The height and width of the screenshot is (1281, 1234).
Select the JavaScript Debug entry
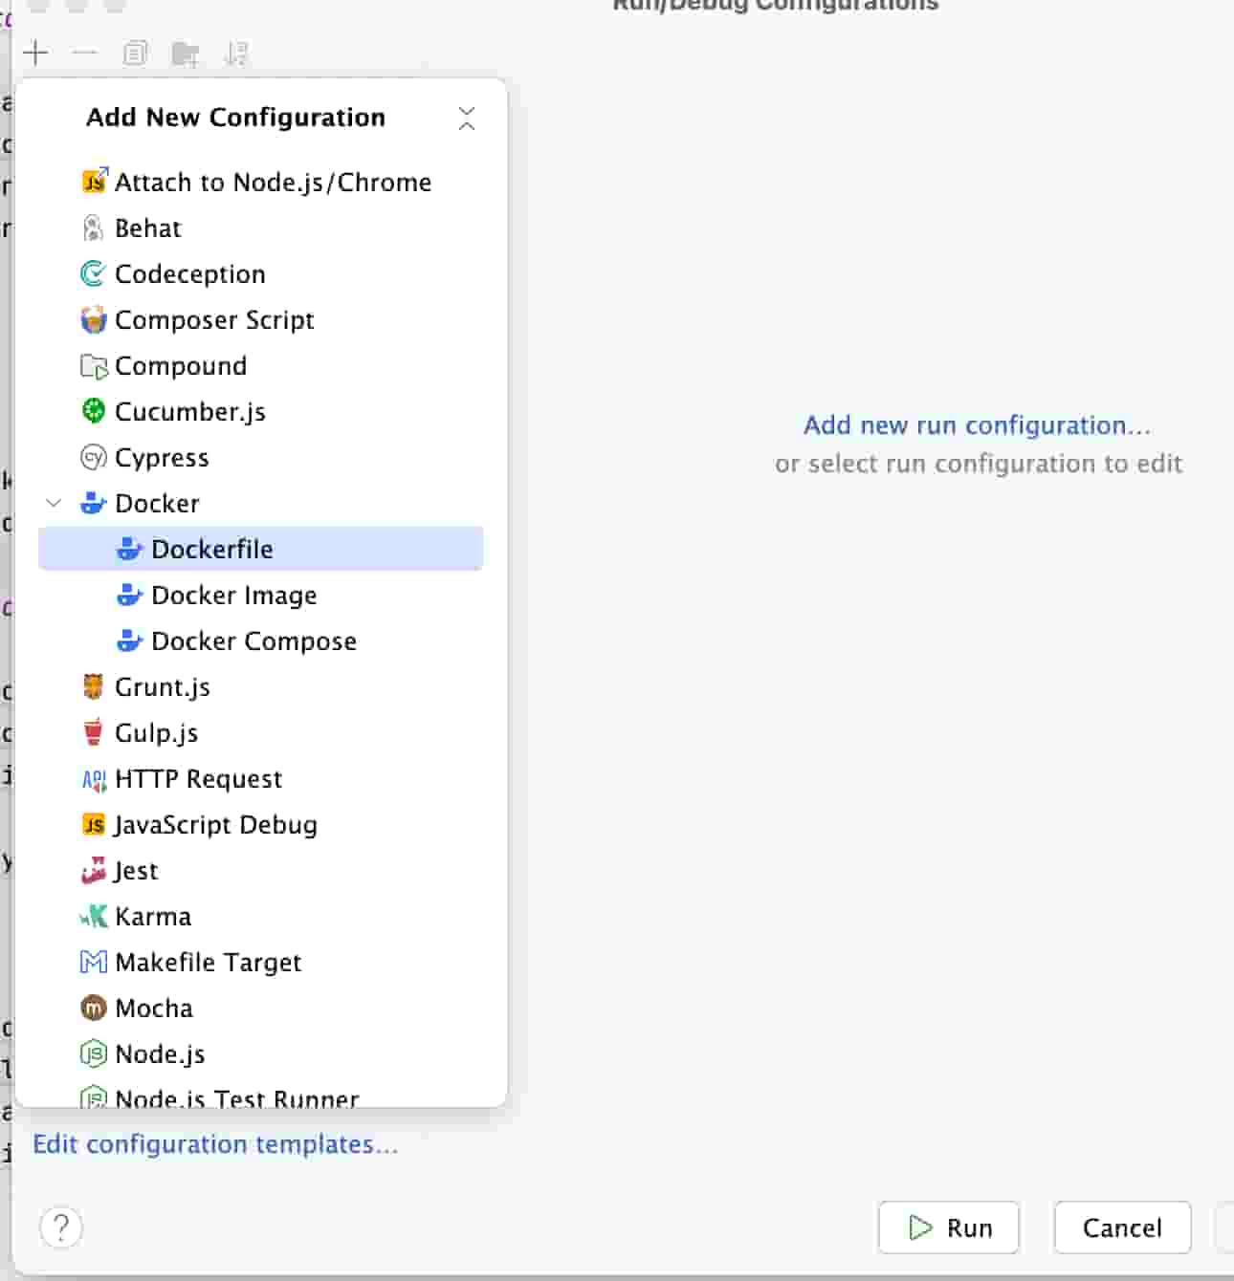coord(260,824)
